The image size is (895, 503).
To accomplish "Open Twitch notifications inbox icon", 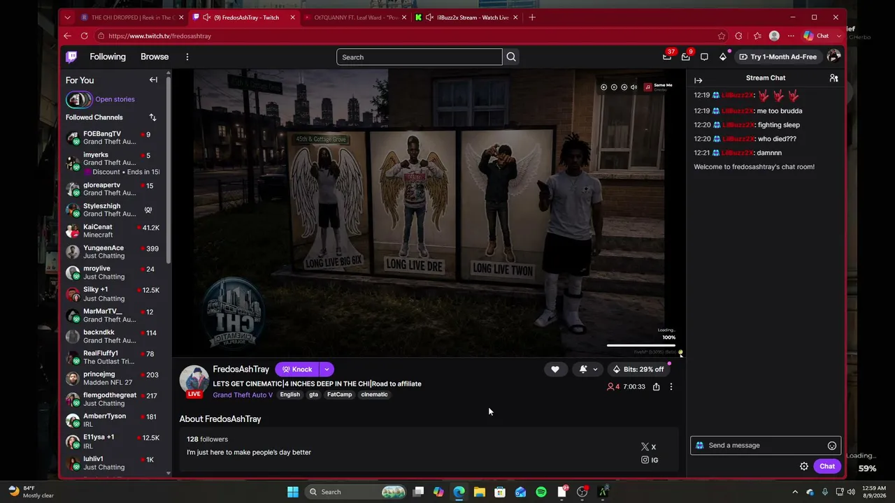I will (x=686, y=57).
